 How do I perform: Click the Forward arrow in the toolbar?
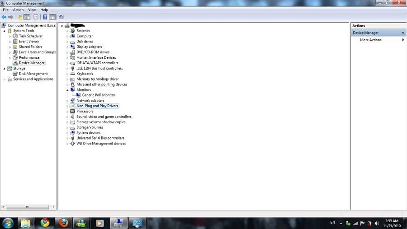[x=11, y=17]
